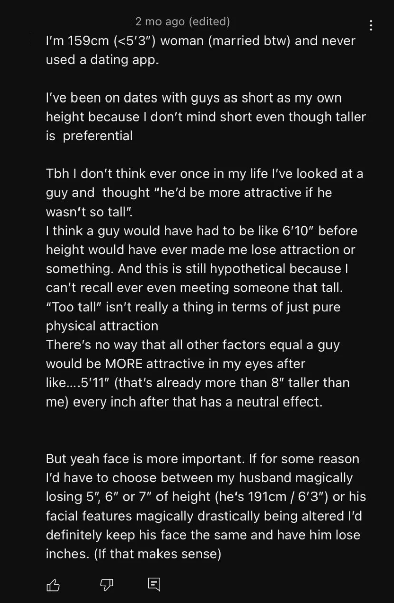Click the line starting "But yeah face is more"

pos(203,459)
